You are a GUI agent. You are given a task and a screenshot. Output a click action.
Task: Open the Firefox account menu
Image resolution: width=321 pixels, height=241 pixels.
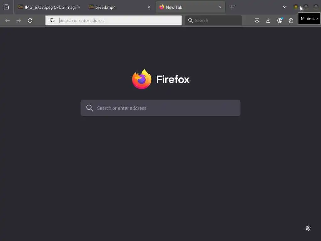(x=280, y=20)
